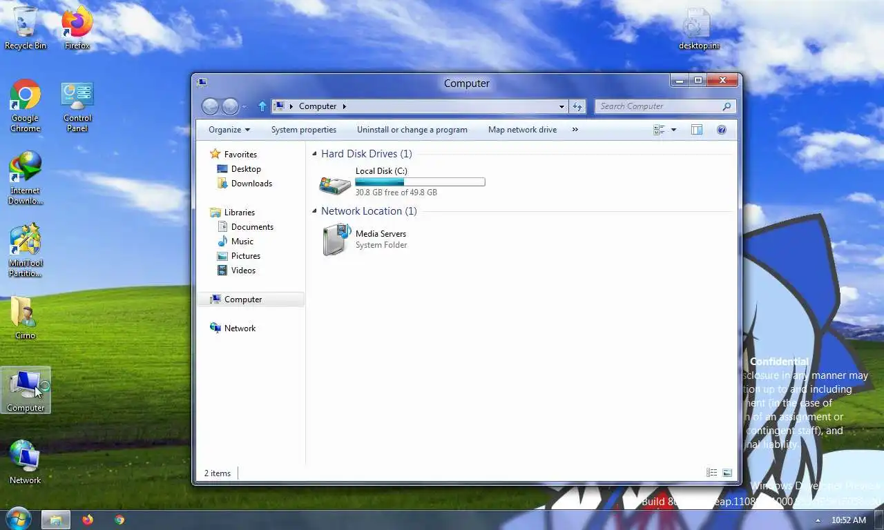Image resolution: width=884 pixels, height=530 pixels.
Task: Select Network in navigation pane
Action: click(240, 328)
